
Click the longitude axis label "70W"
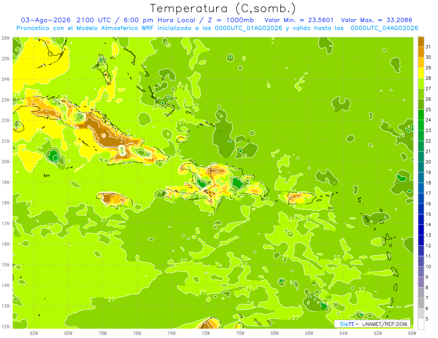click(240, 333)
